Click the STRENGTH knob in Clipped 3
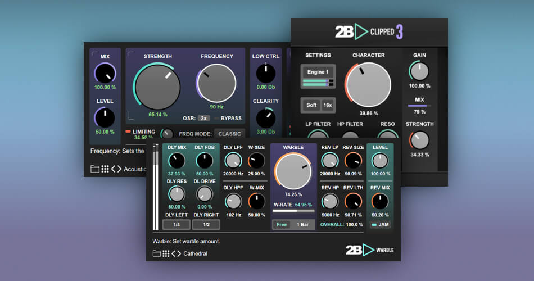The image size is (534, 281). (419, 140)
